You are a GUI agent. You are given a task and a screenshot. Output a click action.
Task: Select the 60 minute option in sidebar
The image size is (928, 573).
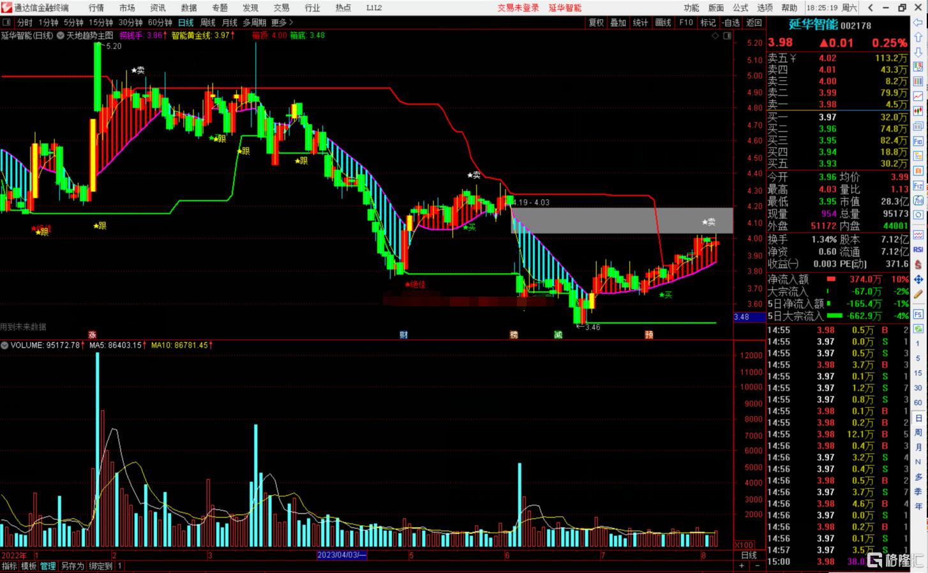918,403
